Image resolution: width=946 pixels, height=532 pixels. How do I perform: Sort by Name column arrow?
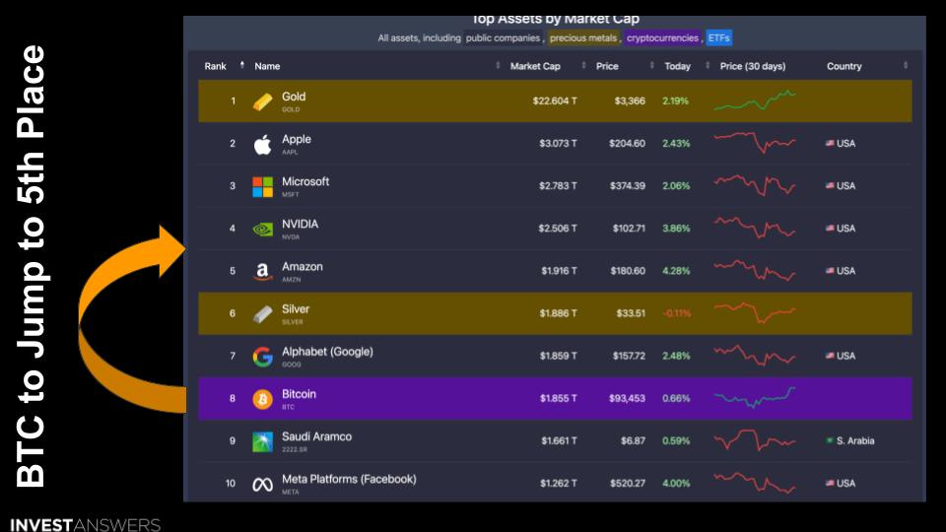[498, 65]
